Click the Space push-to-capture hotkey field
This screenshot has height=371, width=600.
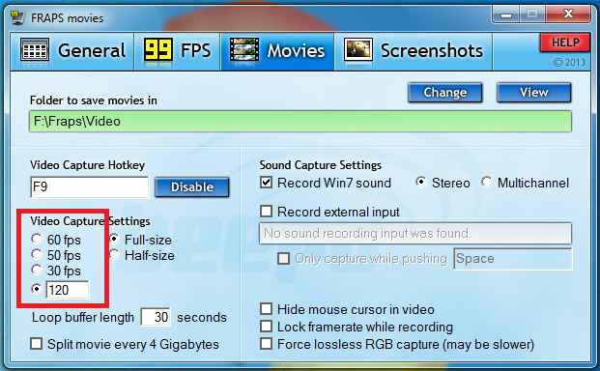click(x=513, y=259)
